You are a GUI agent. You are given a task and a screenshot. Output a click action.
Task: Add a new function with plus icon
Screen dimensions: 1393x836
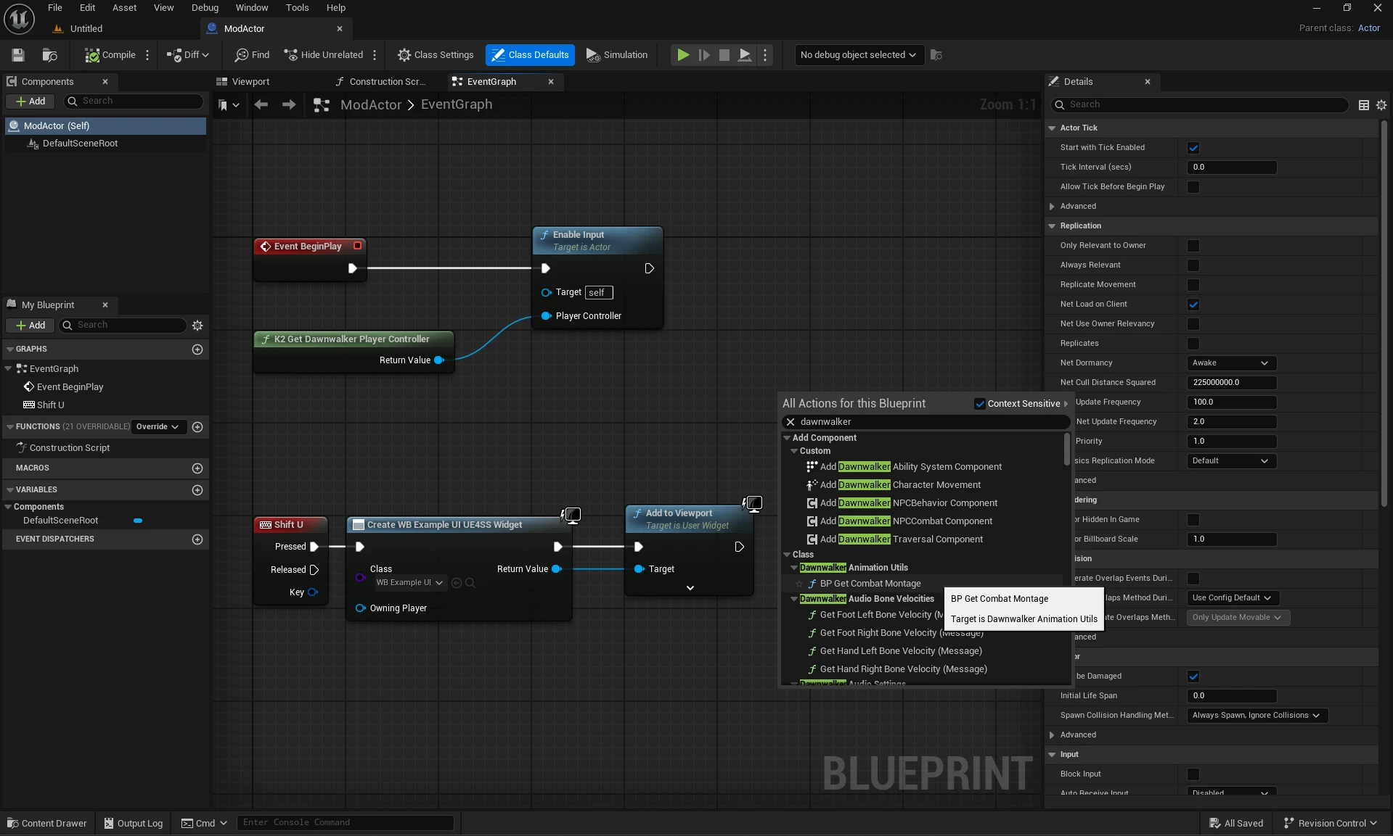[x=197, y=427]
